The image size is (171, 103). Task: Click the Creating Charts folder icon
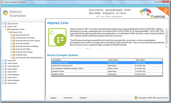pos(14,55)
